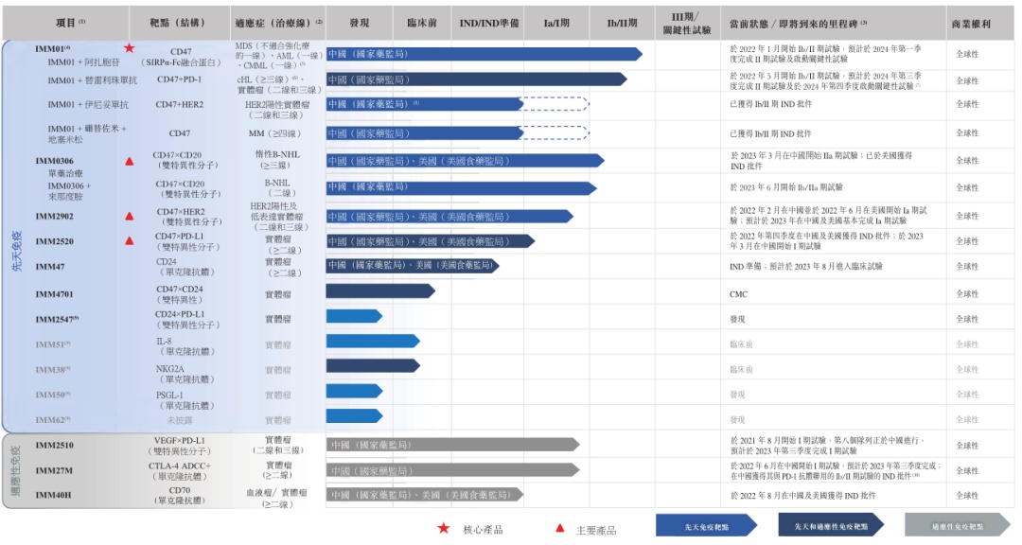The image size is (1022, 545).
Task: Click the greyed IMM38 project name
Action: (x=53, y=370)
